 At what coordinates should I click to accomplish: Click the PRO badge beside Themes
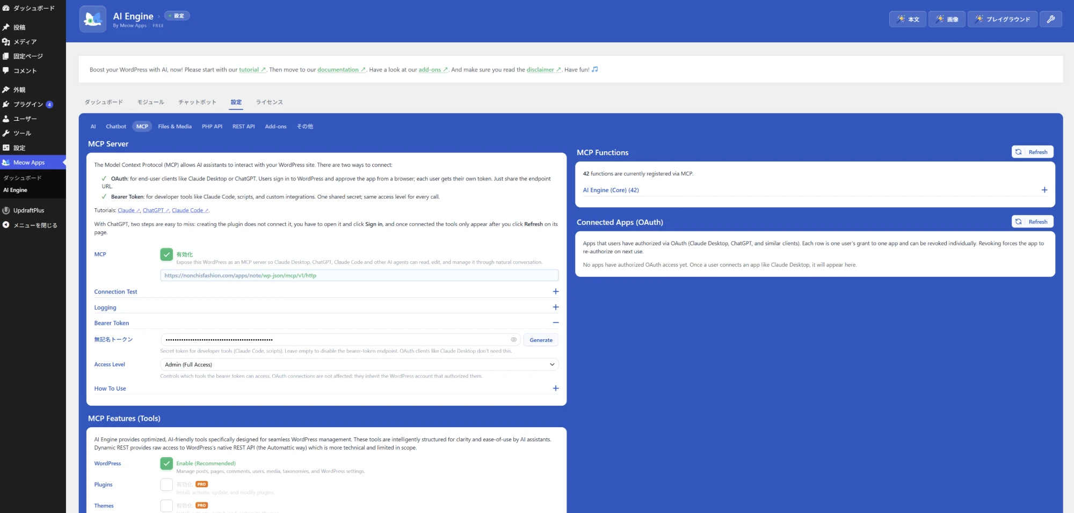point(202,505)
